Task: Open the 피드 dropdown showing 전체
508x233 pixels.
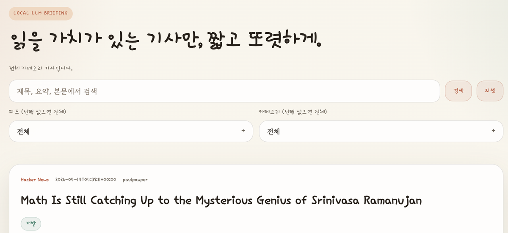Action: click(131, 131)
